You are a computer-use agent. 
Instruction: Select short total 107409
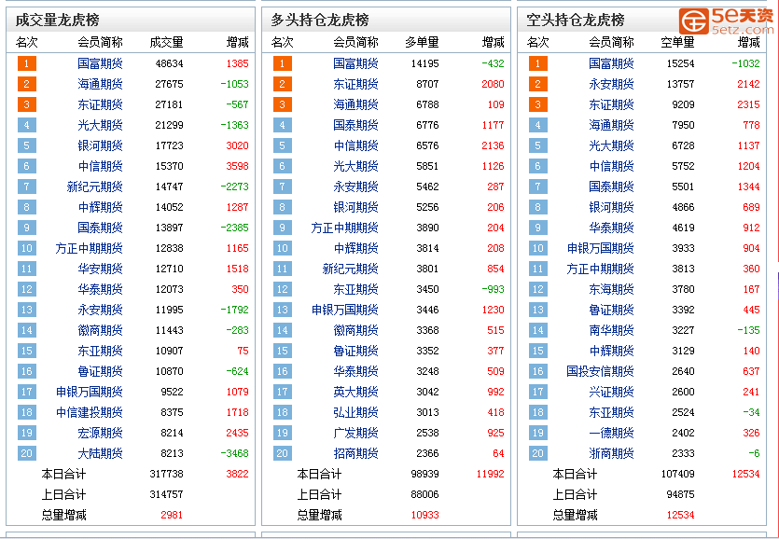(677, 474)
